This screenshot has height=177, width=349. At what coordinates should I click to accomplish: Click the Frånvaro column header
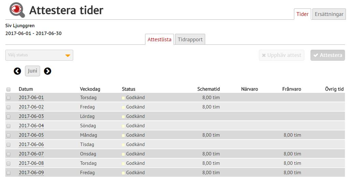pos(292,89)
